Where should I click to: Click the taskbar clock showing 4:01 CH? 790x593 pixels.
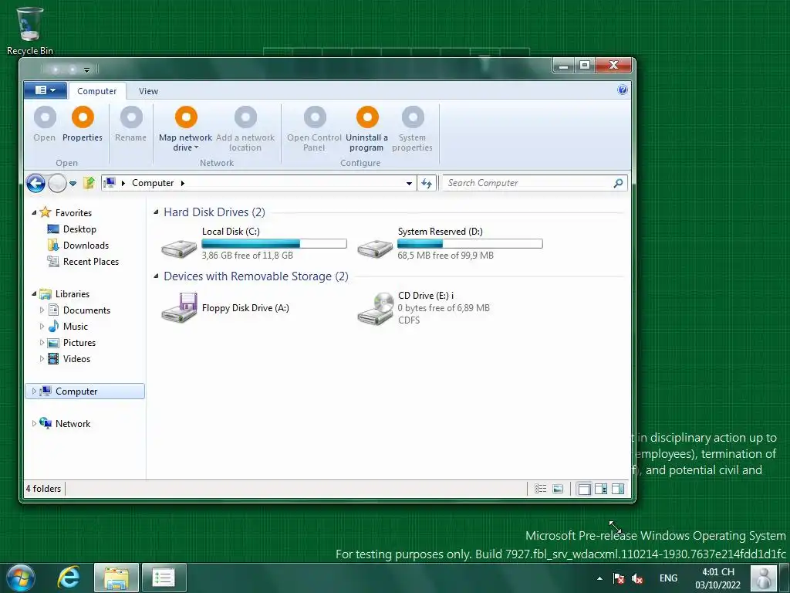(x=718, y=578)
